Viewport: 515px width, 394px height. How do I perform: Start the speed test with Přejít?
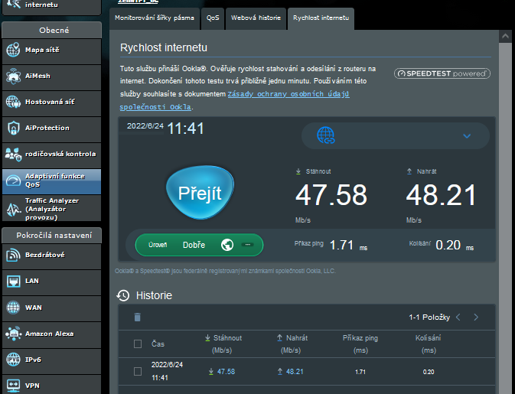199,192
